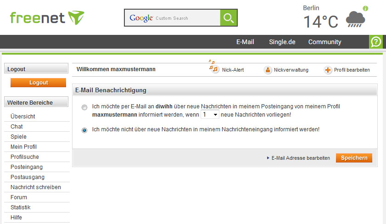This screenshot has height=224, width=386.
Task: Click the rain cloud weather icon
Action: coord(355,19)
